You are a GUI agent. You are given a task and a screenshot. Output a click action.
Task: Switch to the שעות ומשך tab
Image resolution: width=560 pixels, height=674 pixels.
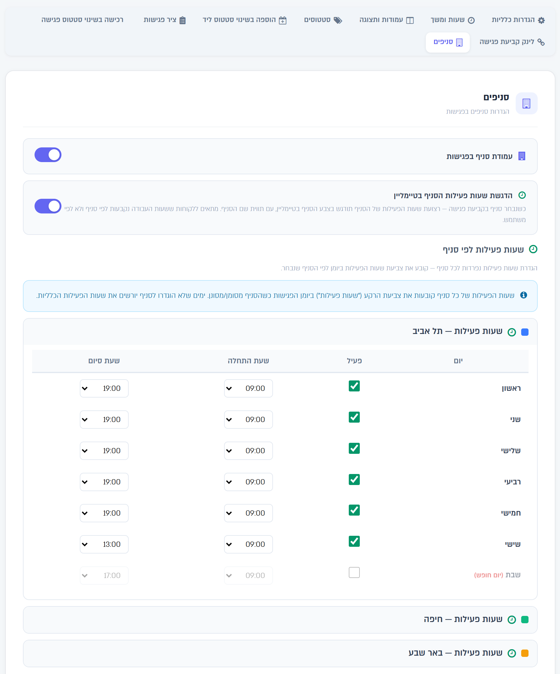click(452, 20)
